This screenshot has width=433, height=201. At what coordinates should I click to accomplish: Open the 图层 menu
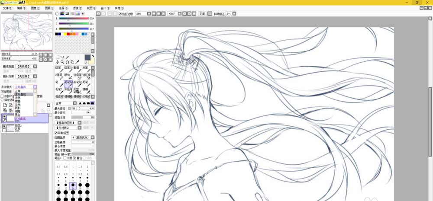49,8
